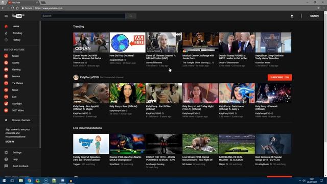Open the 'How Did You Get Here?' thumbnail
This screenshot has height=184, width=327.
(127, 42)
